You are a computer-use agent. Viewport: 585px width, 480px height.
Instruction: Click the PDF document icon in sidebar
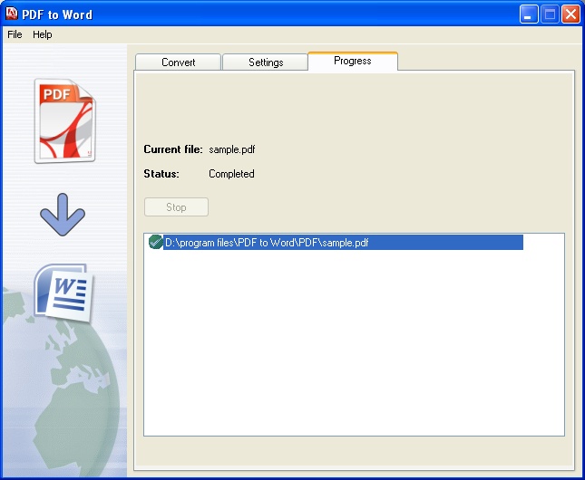tap(65, 120)
